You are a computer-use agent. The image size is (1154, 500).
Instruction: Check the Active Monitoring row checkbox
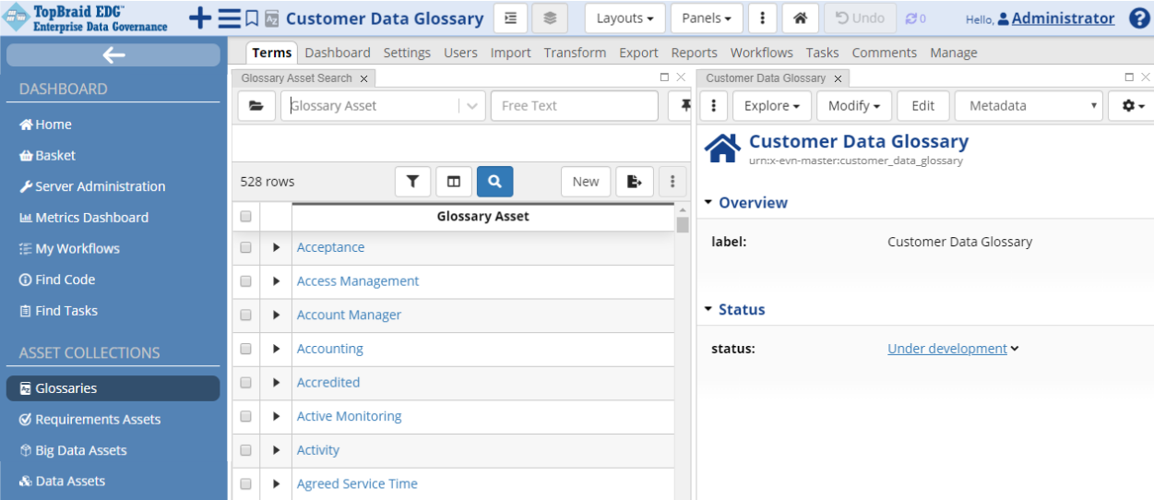[x=245, y=416]
